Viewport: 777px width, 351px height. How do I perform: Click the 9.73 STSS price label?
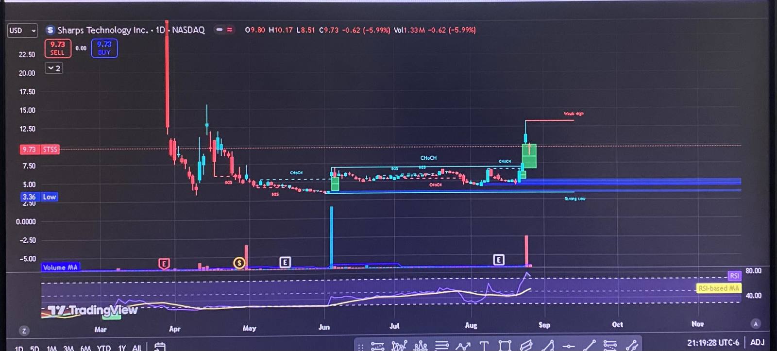click(x=39, y=150)
